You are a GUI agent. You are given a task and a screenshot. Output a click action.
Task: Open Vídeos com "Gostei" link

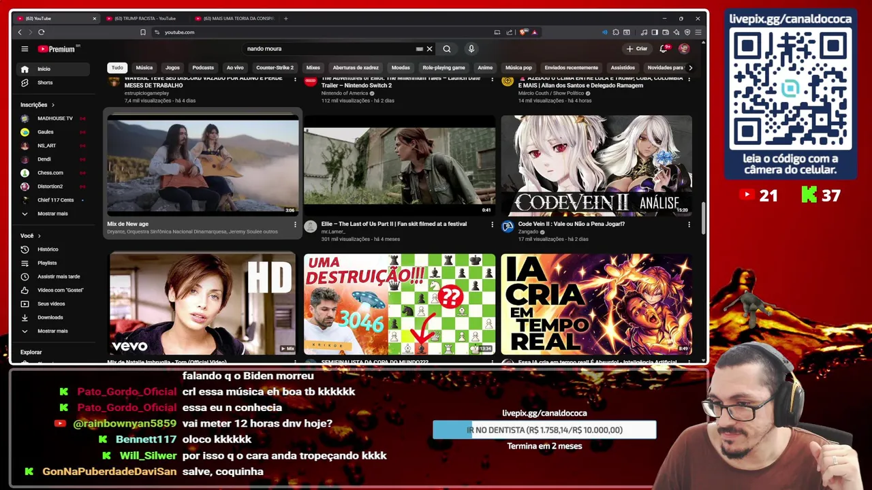(x=53, y=290)
